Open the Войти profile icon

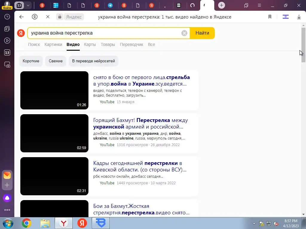point(7,5)
